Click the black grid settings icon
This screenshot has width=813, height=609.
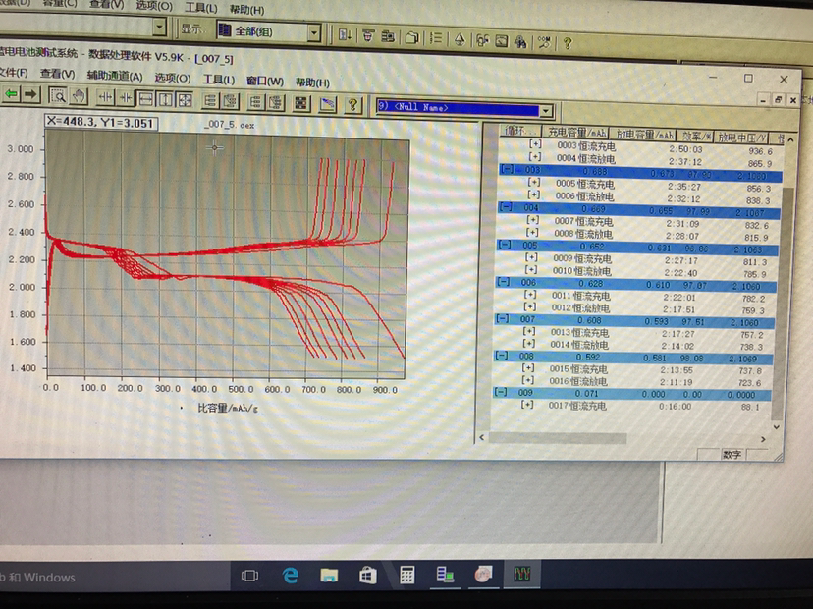pyautogui.click(x=301, y=103)
